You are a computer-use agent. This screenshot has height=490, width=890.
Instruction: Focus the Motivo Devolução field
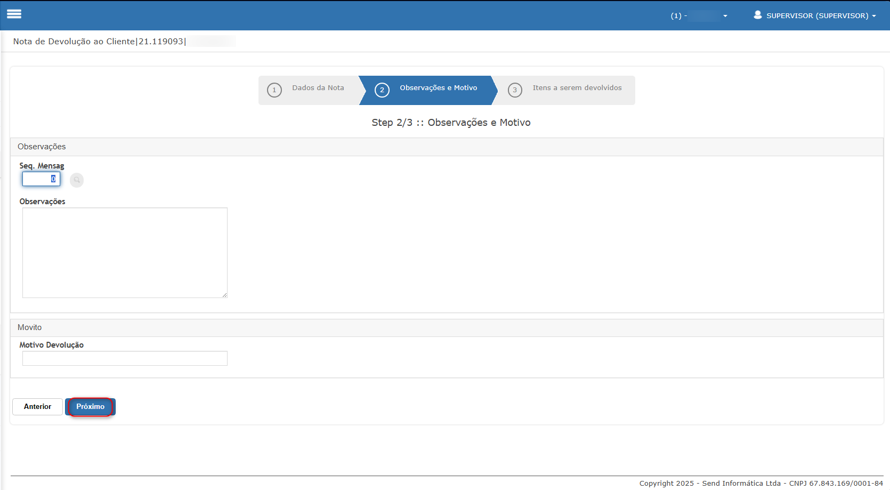[125, 358]
